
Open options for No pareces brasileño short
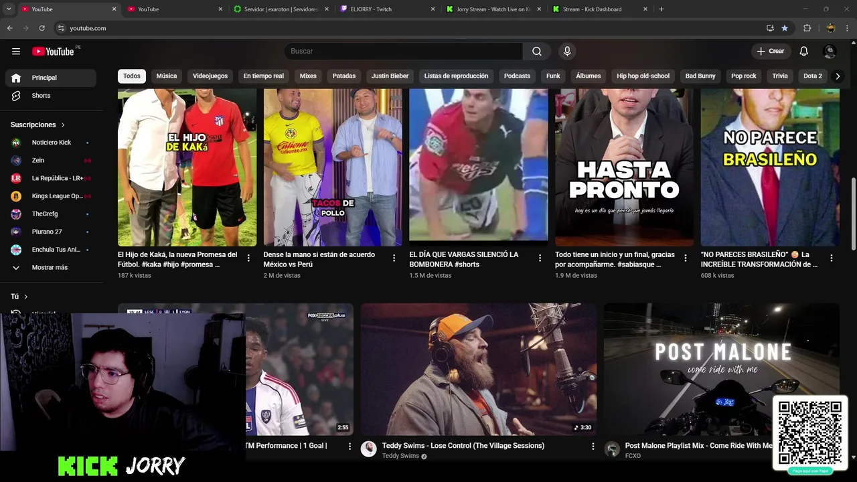832,258
